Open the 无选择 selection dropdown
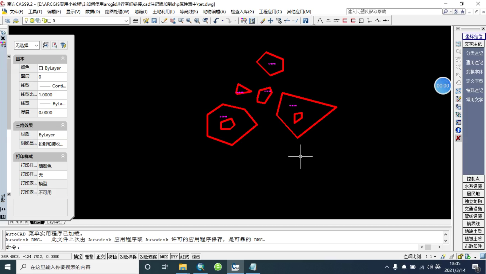486x274 pixels. 27,45
